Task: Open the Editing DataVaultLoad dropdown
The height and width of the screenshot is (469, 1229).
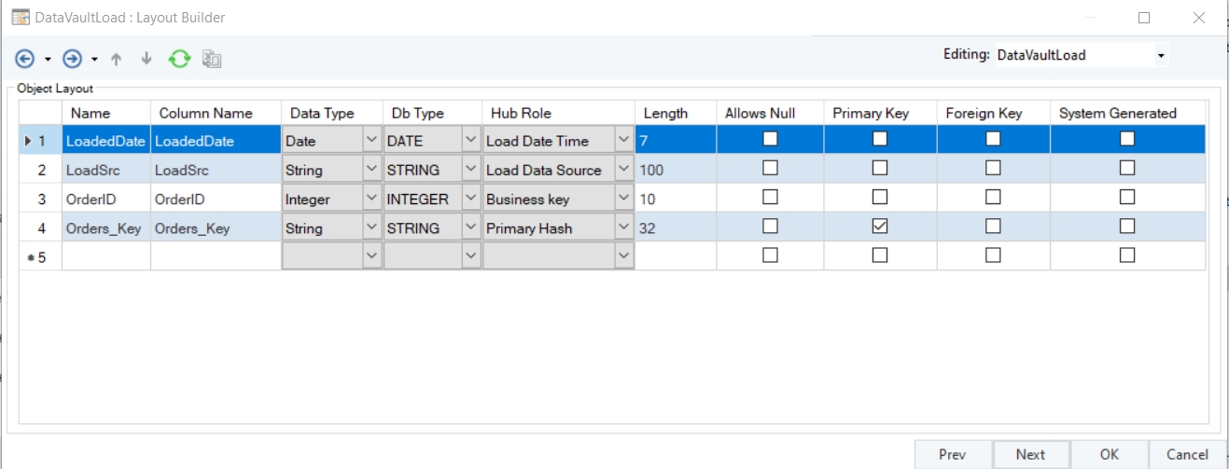Action: click(1161, 56)
